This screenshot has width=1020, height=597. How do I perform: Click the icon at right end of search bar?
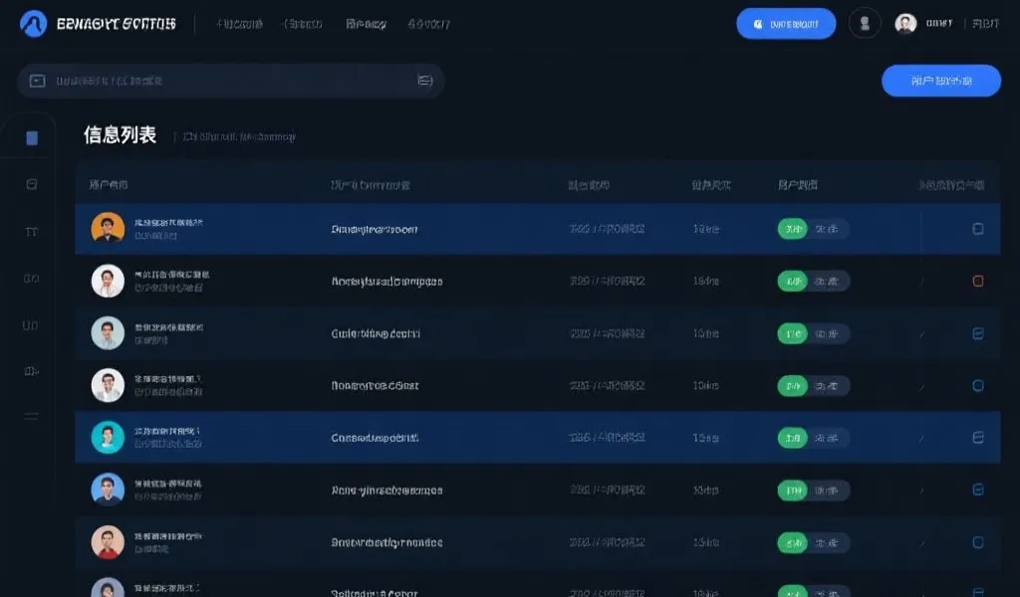[x=425, y=81]
